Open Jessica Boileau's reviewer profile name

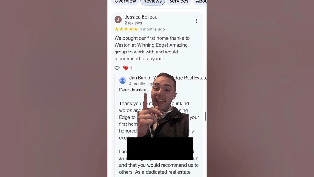[141, 17]
